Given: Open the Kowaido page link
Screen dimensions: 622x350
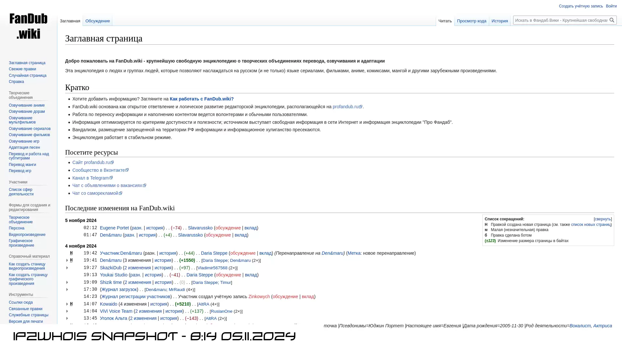Looking at the screenshot, I should (109, 304).
